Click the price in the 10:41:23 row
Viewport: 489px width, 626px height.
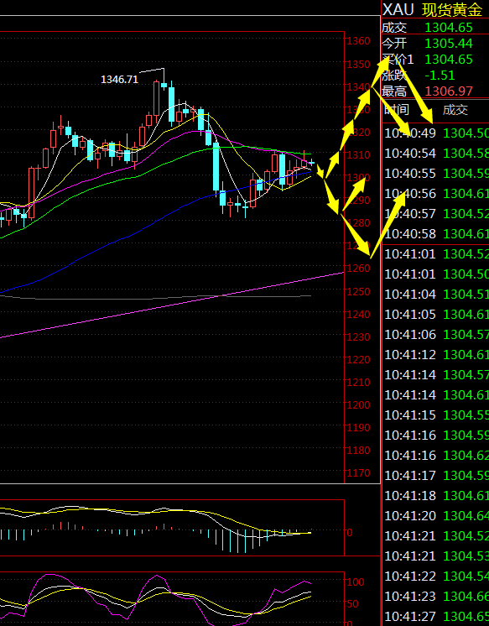466,596
